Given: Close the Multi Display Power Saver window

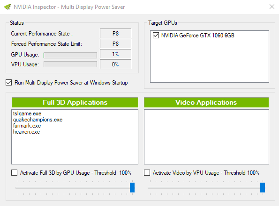Looking at the screenshot, I should click(x=271, y=7).
